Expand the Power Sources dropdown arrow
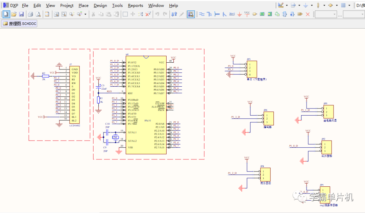The width and height of the screenshot is (365, 213). [312, 5]
